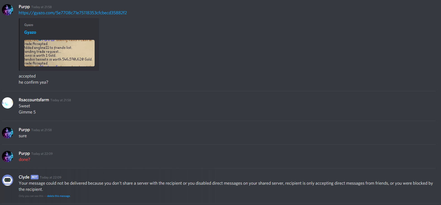
Task: Open the blue Gyazo embed title
Action: (30, 32)
